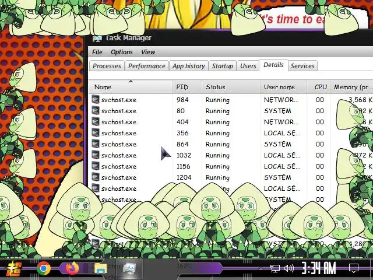Image resolution: width=373 pixels, height=280 pixels.
Task: Click icon of svchost.exe PID 864
Action: tap(96, 143)
